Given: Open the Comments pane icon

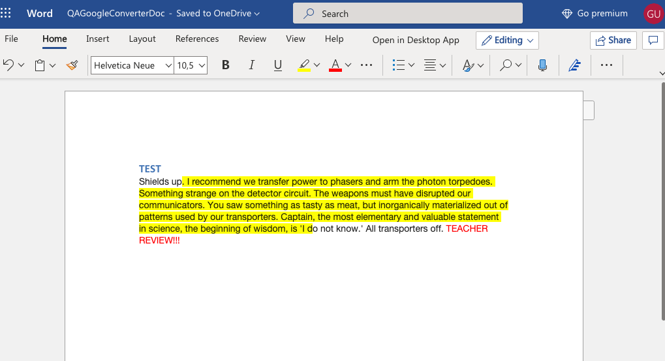Looking at the screenshot, I should [653, 40].
